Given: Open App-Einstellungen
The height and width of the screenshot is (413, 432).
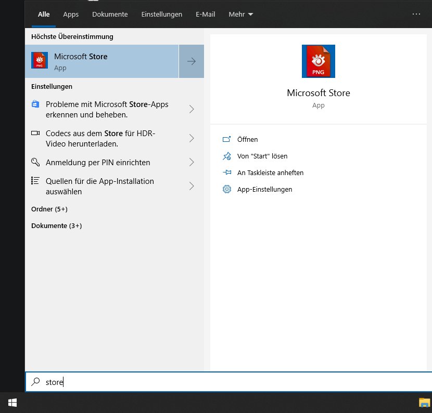Looking at the screenshot, I should tap(264, 190).
